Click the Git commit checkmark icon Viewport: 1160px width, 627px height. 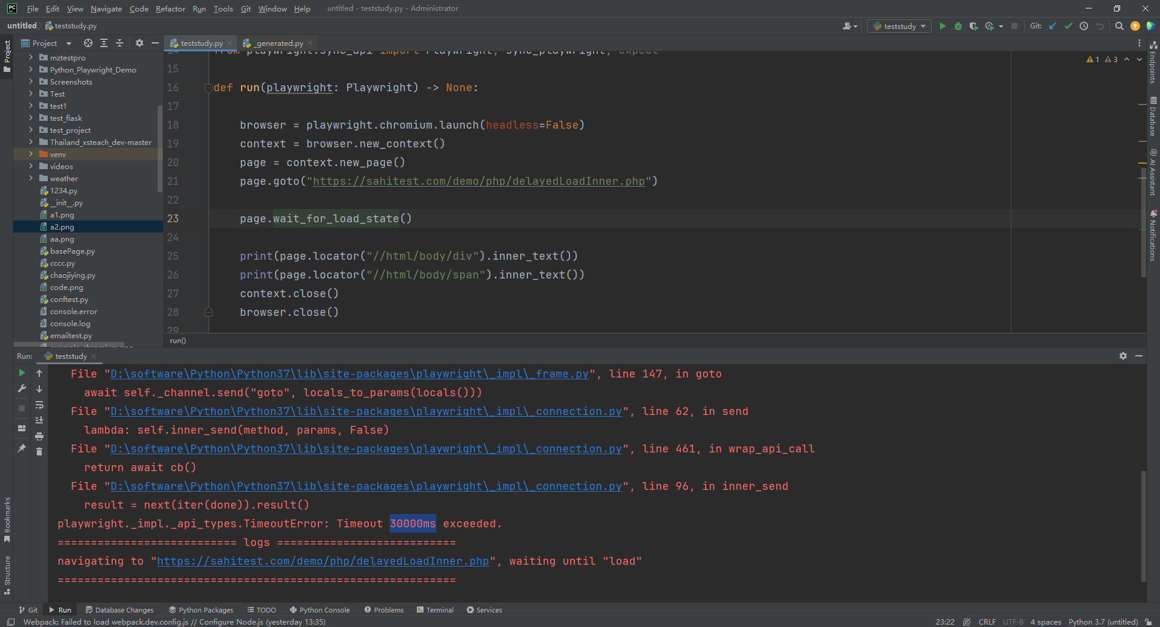(x=1068, y=26)
